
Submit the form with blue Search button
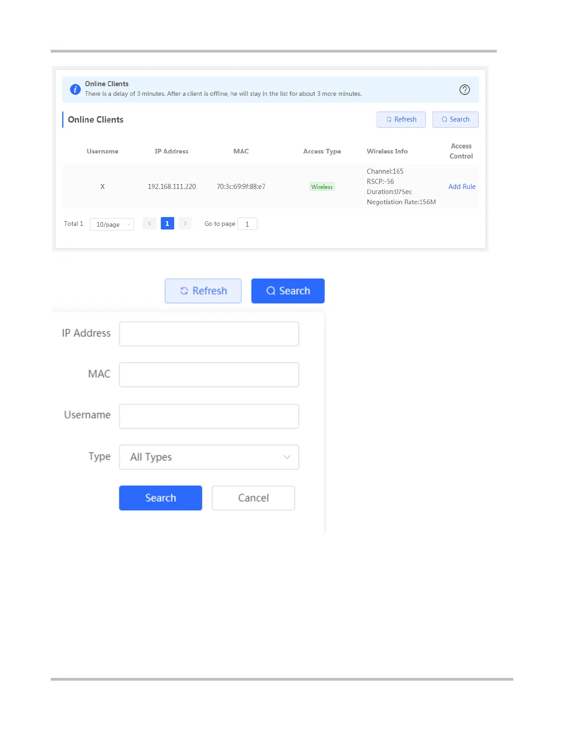click(x=160, y=498)
